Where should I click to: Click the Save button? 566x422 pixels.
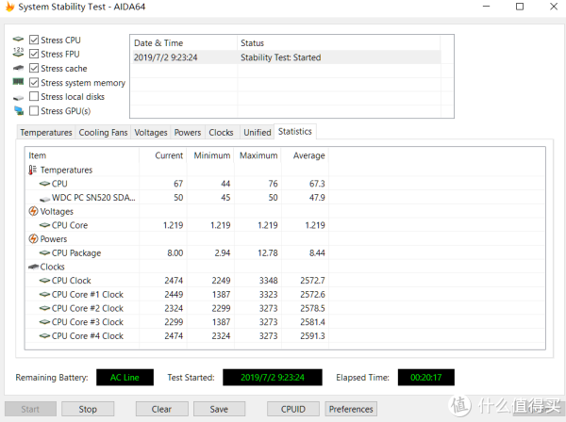(219, 409)
